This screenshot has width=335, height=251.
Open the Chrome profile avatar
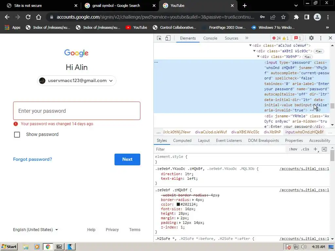coord(317,17)
